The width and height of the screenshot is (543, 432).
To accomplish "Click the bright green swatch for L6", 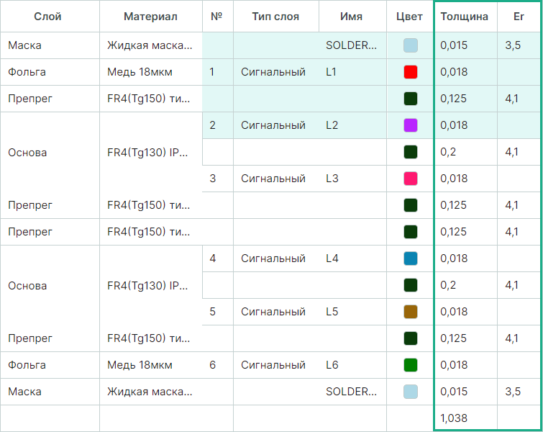I will [411, 365].
